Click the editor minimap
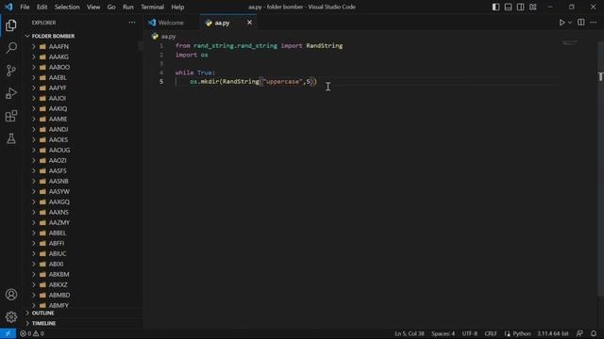The width and height of the screenshot is (604, 339). 570,42
